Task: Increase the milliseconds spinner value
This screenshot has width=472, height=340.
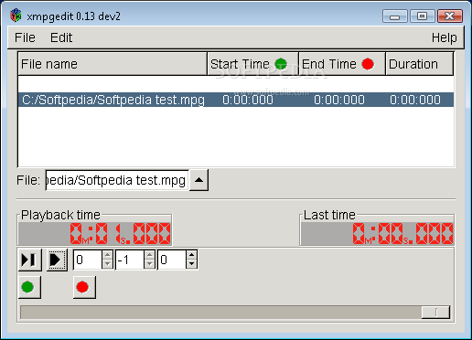Action: coord(191,255)
